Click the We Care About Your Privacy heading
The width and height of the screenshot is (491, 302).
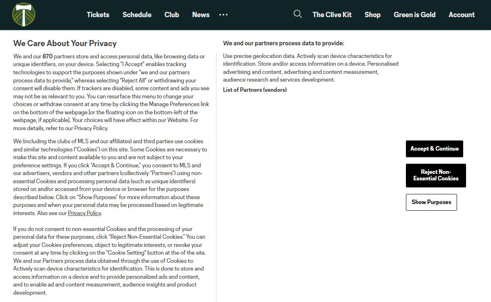tap(65, 43)
